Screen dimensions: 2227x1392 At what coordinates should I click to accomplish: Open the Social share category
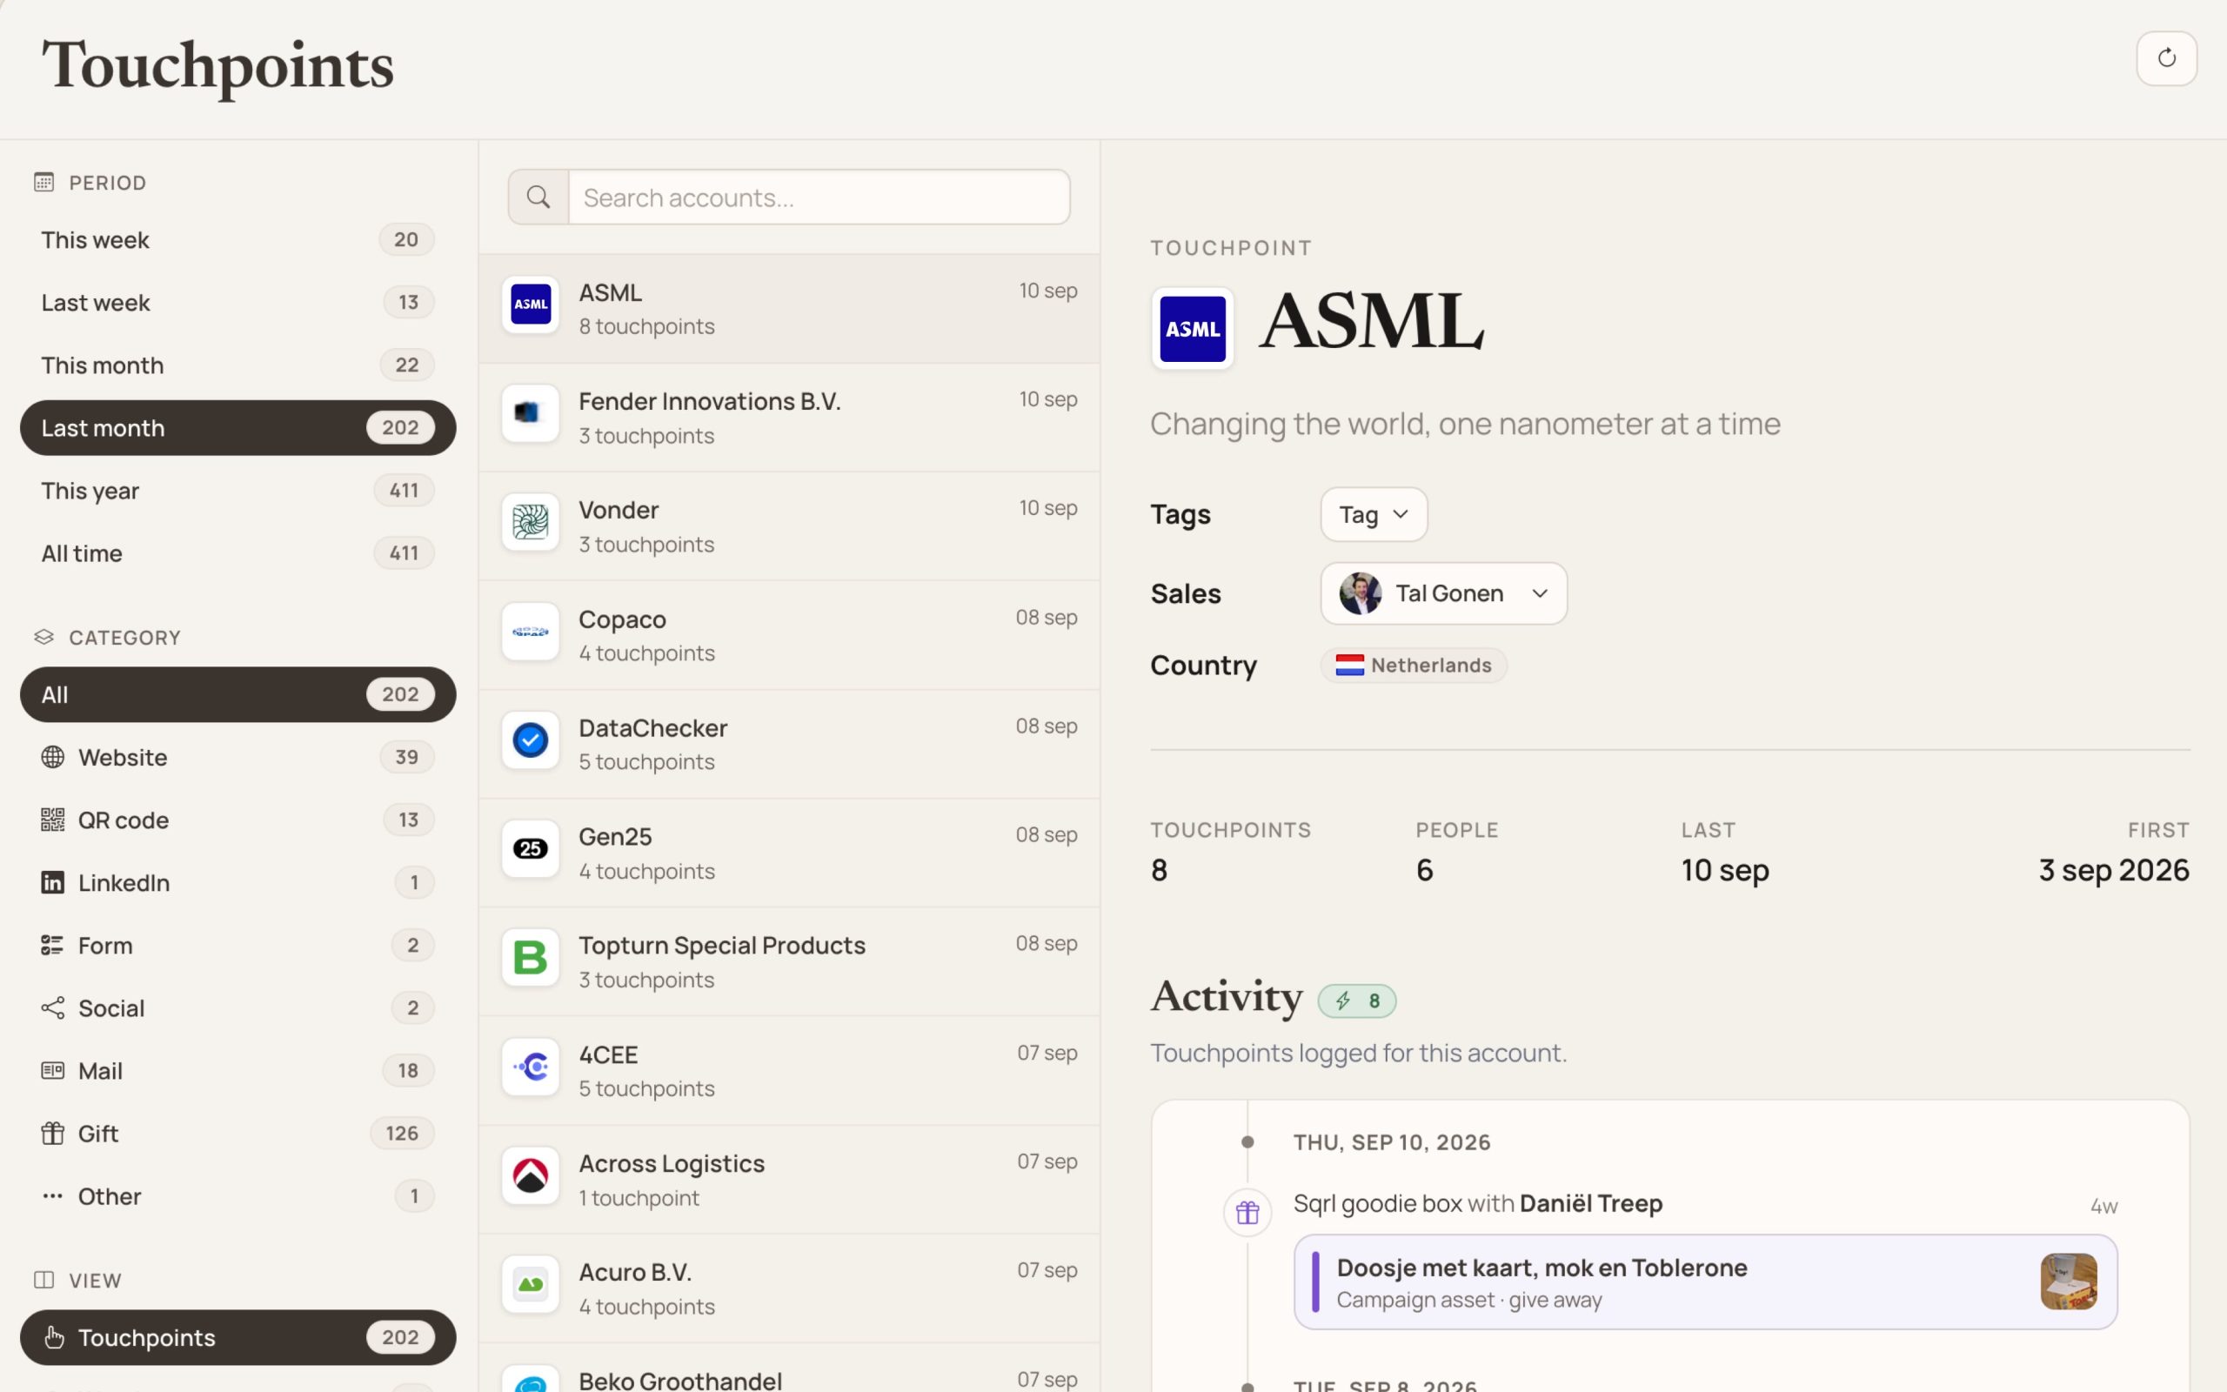point(237,1007)
